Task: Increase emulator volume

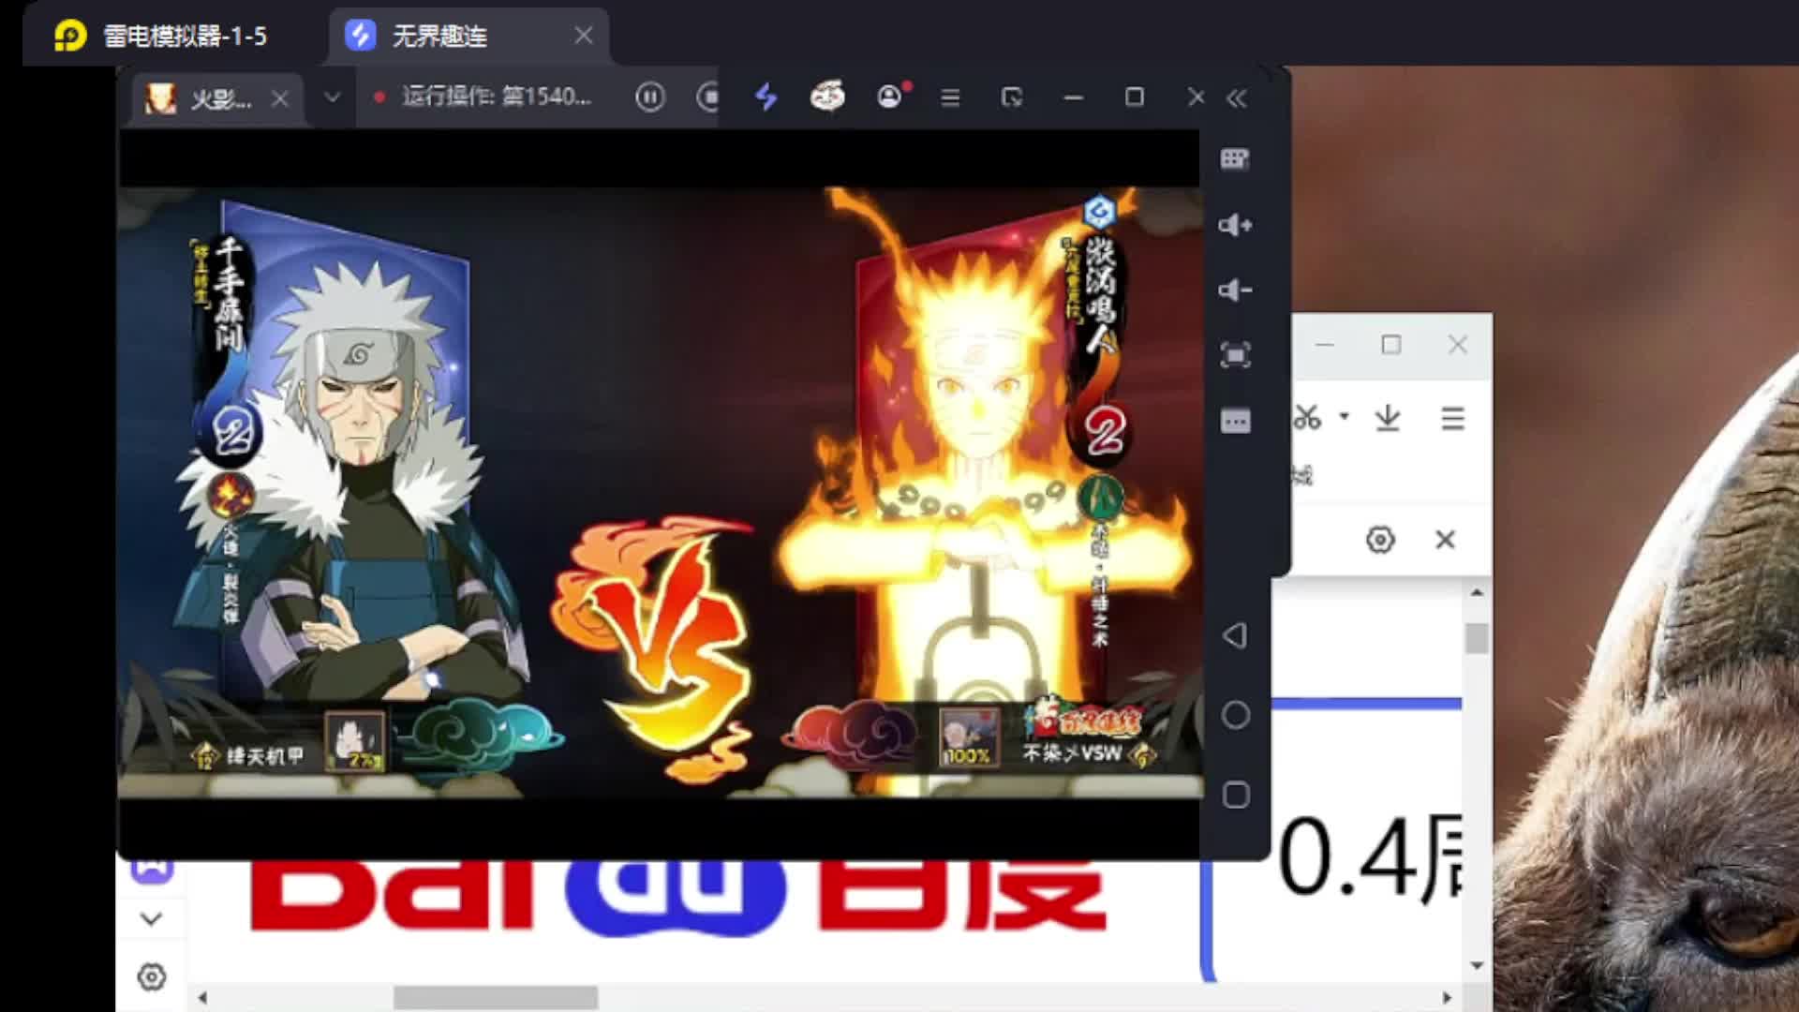Action: click(1235, 225)
